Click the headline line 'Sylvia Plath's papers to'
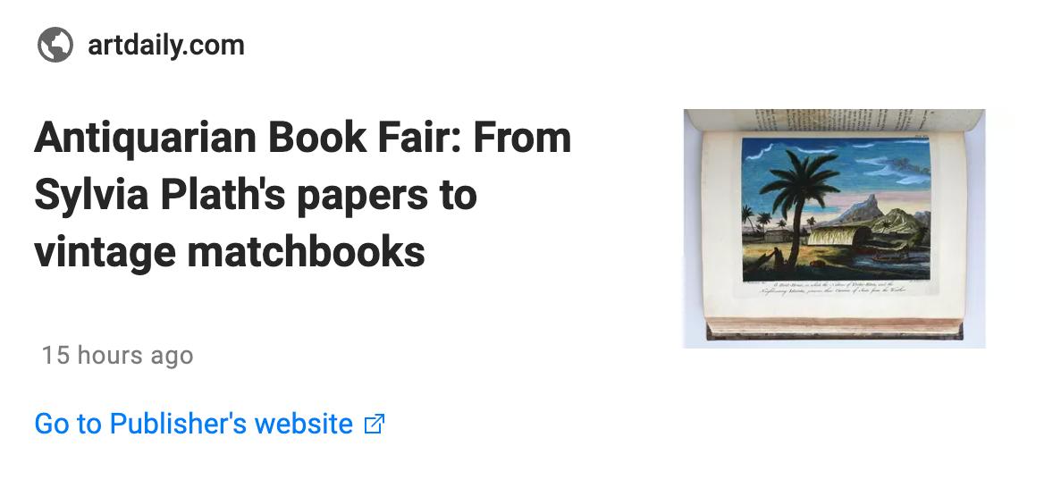Image resolution: width=1044 pixels, height=488 pixels. (x=255, y=195)
